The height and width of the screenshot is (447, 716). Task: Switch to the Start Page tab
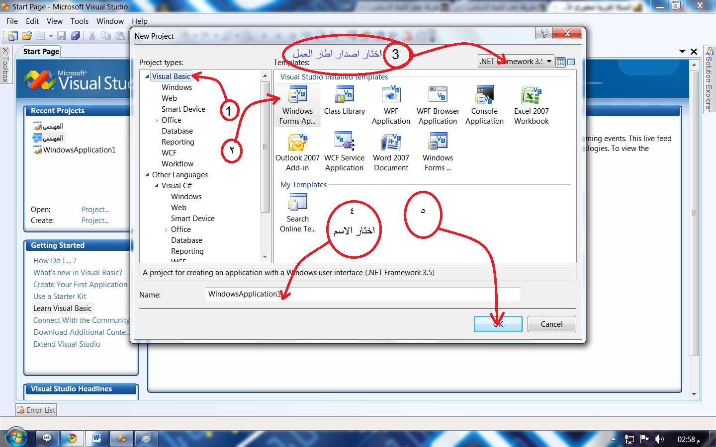click(x=41, y=52)
